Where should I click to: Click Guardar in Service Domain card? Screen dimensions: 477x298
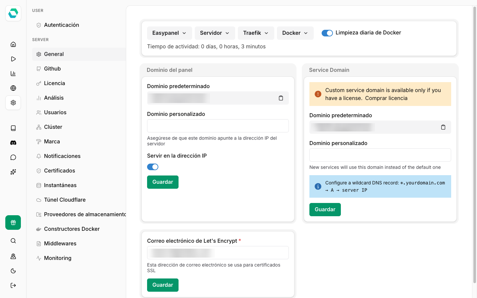click(x=325, y=210)
